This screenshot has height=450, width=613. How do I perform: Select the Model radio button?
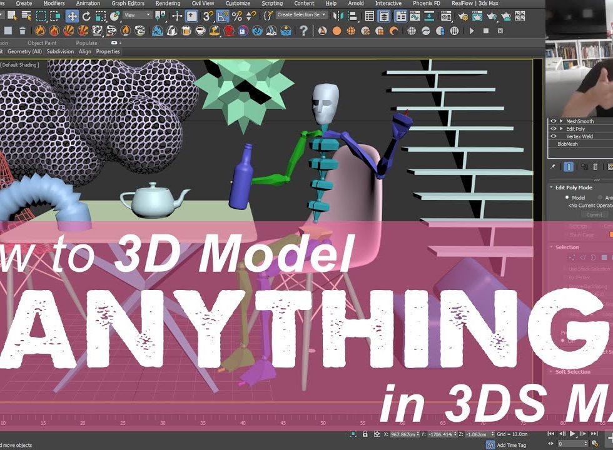[567, 197]
